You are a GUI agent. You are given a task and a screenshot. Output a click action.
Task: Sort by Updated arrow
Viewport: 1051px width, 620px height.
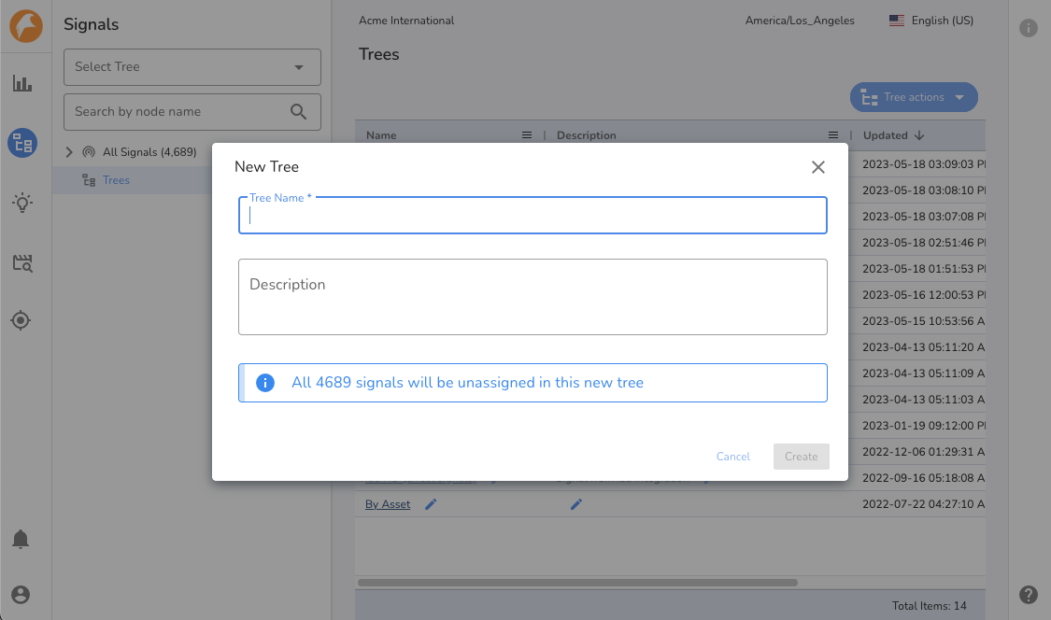[x=919, y=135]
